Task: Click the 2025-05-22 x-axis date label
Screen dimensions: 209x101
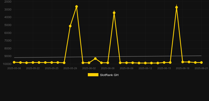Action: [x=33, y=68]
